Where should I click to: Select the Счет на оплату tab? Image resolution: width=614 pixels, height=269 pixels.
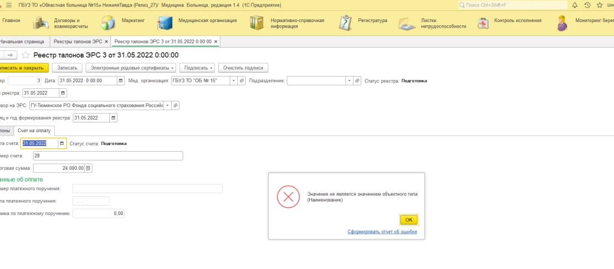tap(34, 130)
